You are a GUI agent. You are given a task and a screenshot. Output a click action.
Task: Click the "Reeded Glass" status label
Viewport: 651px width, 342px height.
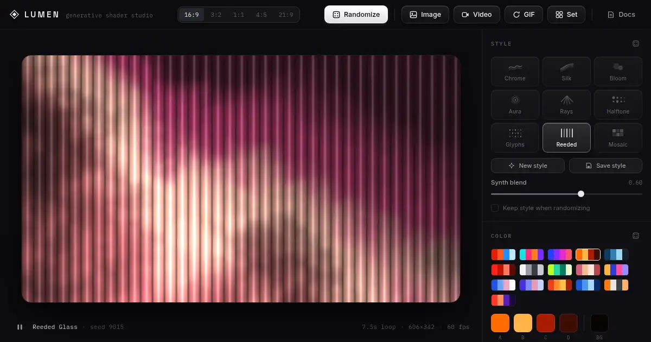tap(55, 327)
